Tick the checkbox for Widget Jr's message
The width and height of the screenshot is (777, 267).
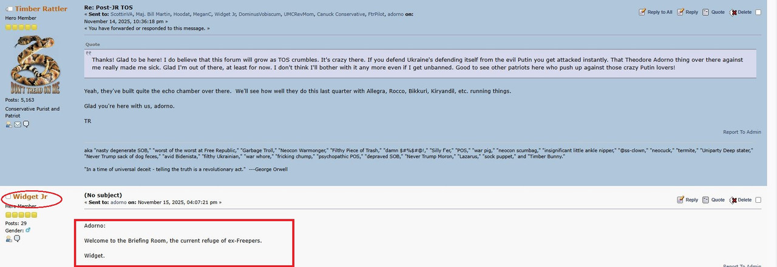(x=758, y=200)
